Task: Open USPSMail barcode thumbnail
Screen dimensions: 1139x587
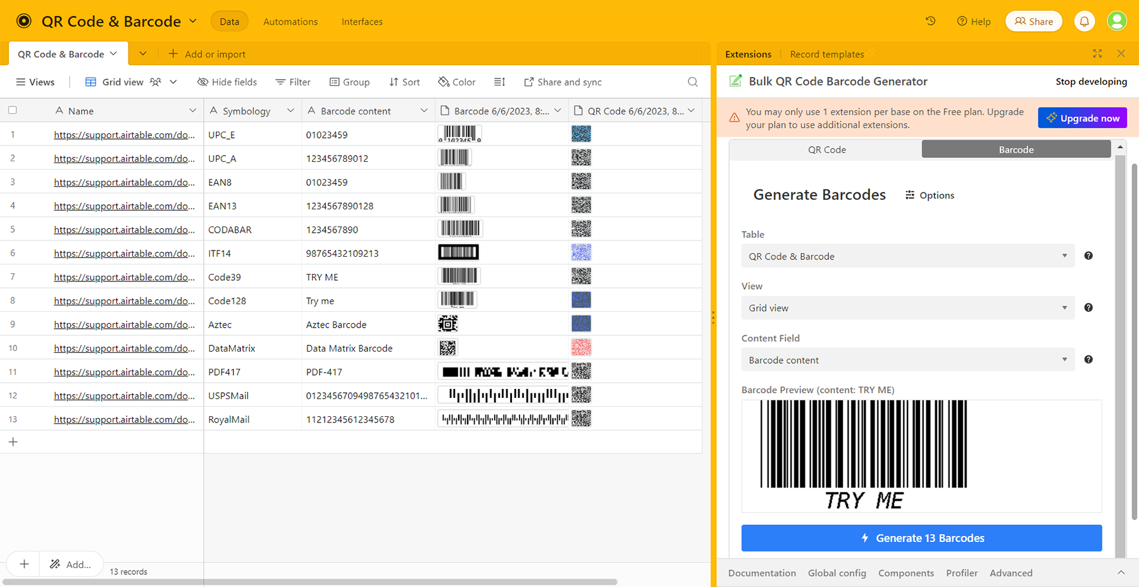Action: pos(504,395)
